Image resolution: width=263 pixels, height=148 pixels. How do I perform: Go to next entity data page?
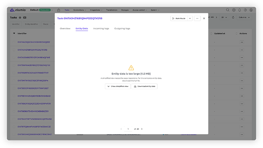pos(142,129)
